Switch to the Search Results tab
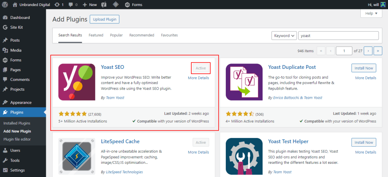388x177 pixels. tap(70, 35)
